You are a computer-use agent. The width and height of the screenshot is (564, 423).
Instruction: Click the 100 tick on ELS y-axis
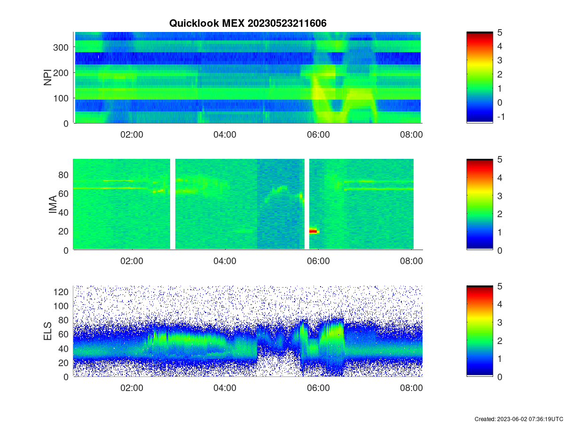click(62, 305)
